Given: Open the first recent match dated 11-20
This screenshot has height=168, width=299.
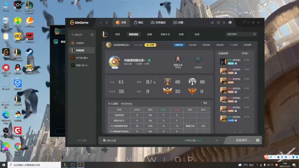Looking at the screenshot, I should [235, 62].
